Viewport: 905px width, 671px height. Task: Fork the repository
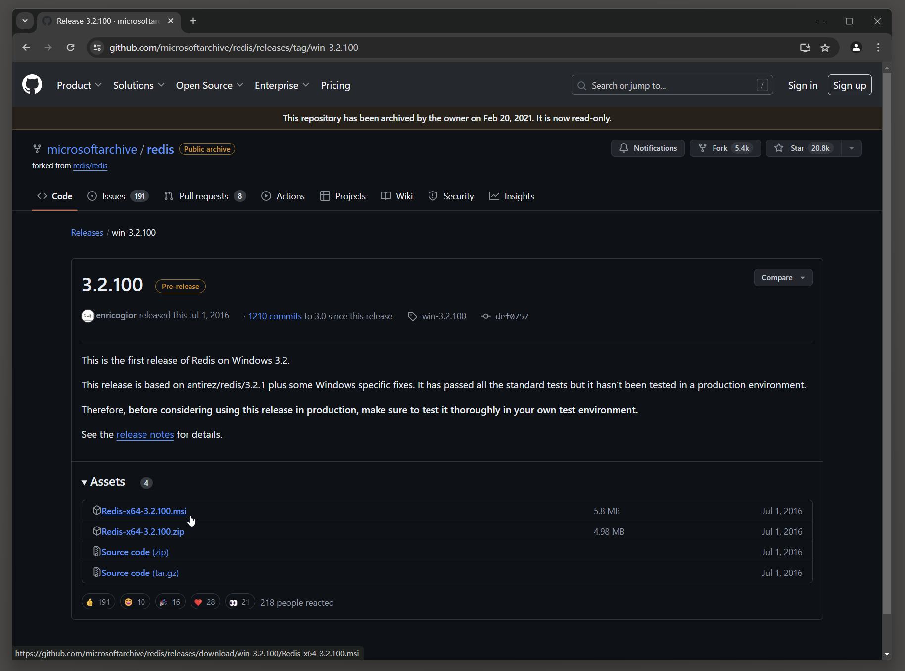point(725,148)
